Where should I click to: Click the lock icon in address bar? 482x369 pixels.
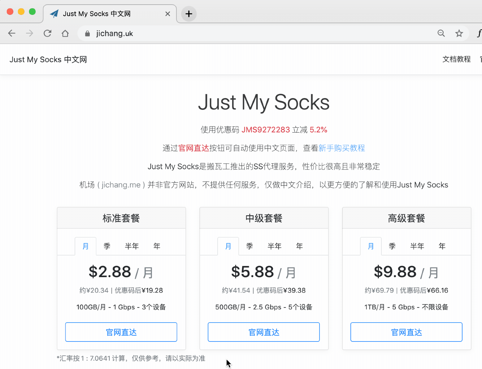[x=87, y=33]
